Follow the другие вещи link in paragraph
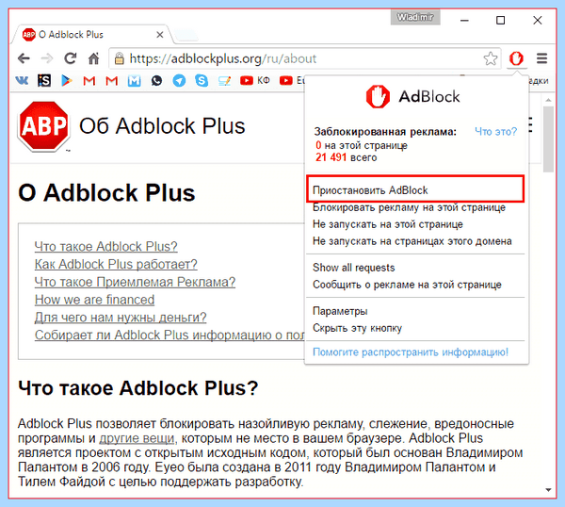The image size is (565, 507). pos(137,438)
